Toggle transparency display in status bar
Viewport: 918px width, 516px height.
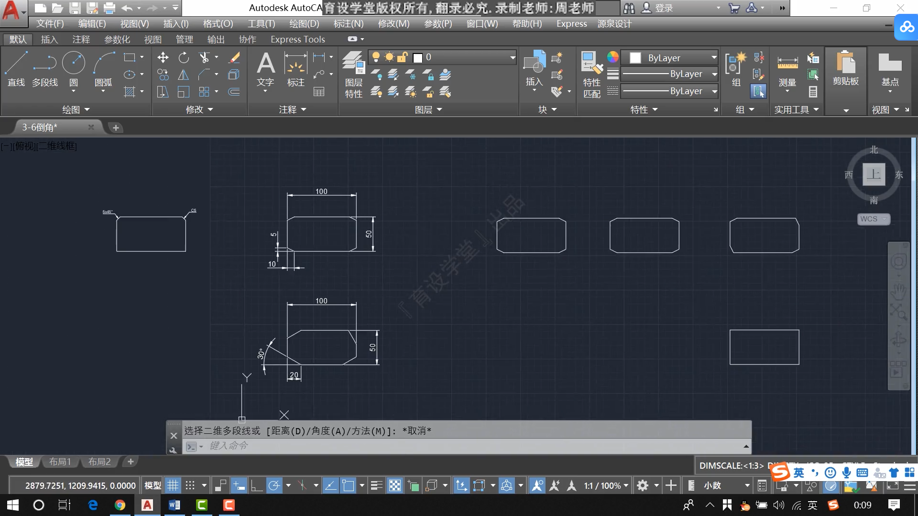tap(395, 486)
